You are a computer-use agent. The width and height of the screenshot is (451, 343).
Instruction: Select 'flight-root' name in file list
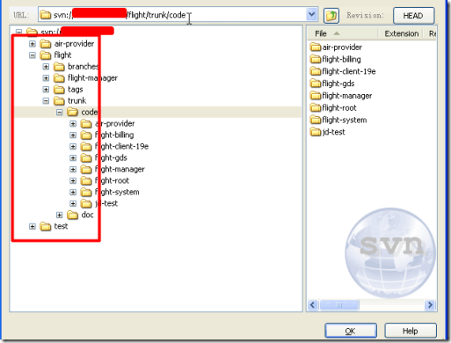(x=339, y=108)
